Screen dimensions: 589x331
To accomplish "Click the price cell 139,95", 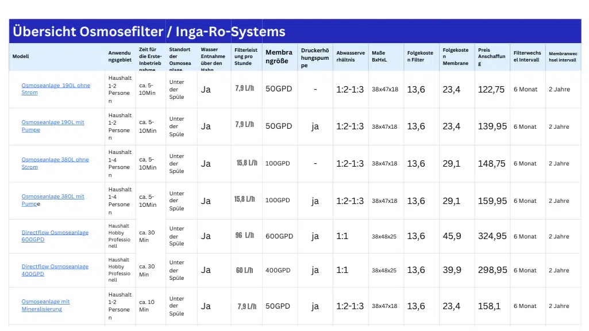I will tap(492, 126).
